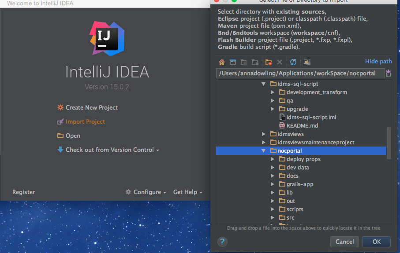
Task: Open the Configure dropdown menu
Action: coord(146,192)
